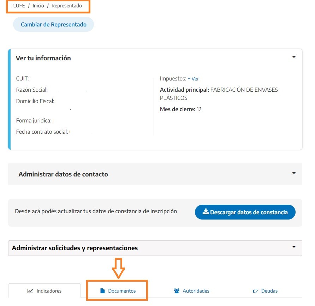
Task: Click the document file icon beside Documentos
Action: [x=102, y=291]
